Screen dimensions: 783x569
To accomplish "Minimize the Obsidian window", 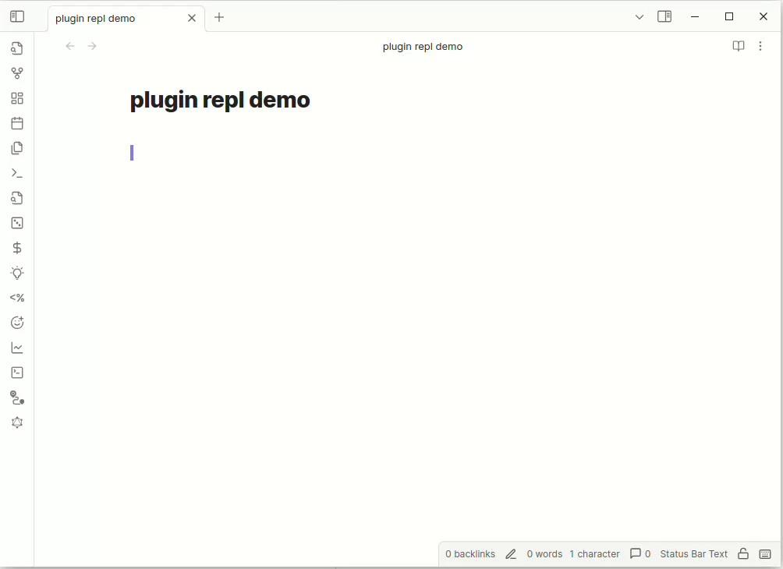I will 695,17.
